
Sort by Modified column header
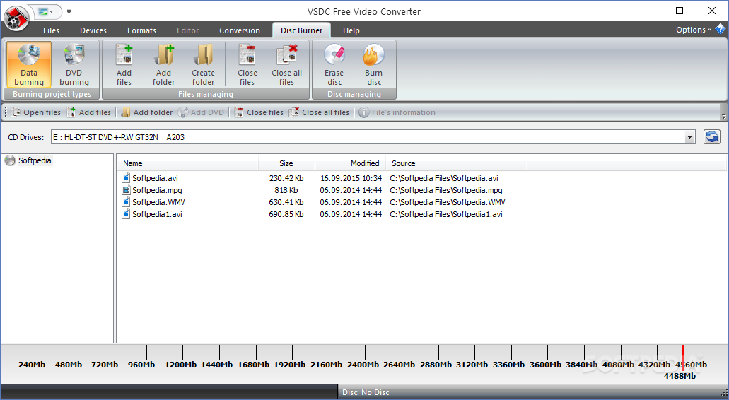[x=350, y=163]
